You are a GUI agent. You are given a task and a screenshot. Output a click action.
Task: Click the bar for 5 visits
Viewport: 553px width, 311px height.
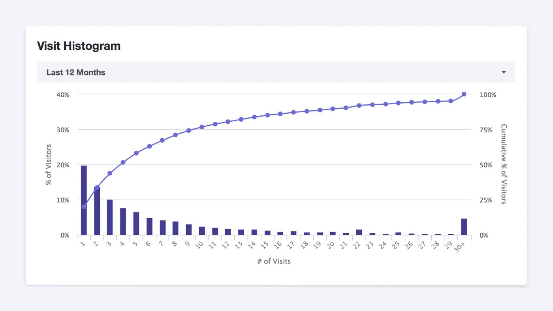(136, 224)
